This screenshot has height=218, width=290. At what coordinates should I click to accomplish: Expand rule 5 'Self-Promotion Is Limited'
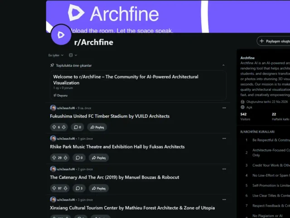coord(267,186)
